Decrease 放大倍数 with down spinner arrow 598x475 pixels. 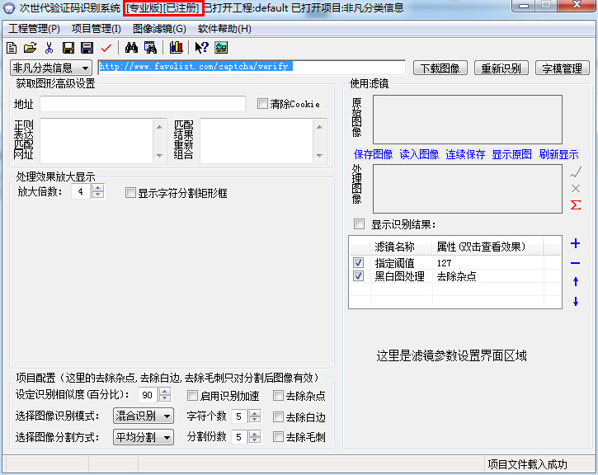tap(98, 195)
